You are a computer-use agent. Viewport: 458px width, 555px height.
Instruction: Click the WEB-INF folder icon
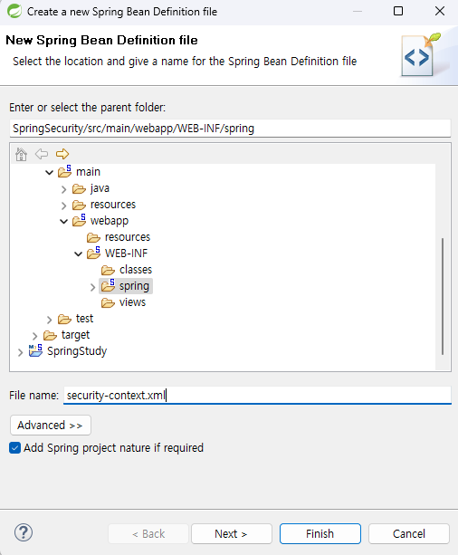pos(94,253)
